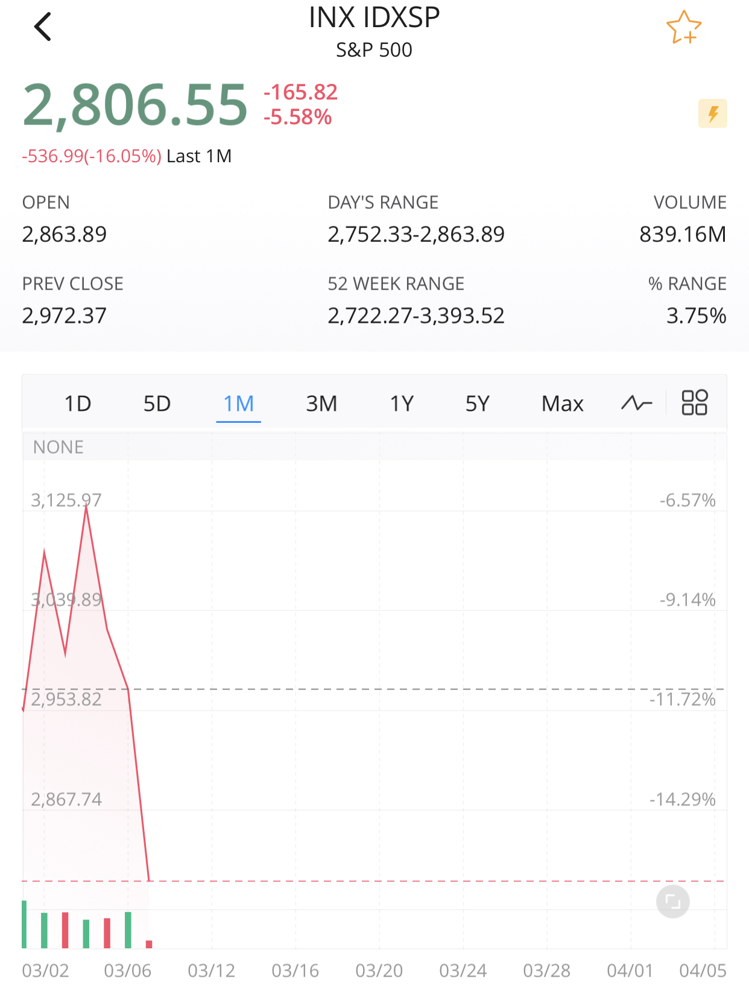Tap the yellow lightning bolt icon

point(713,113)
